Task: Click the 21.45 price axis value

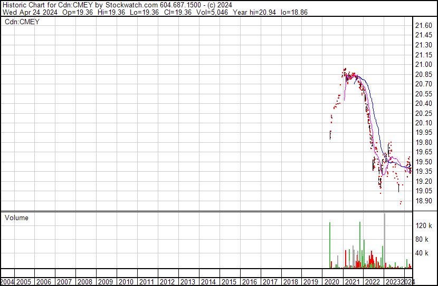Action: pyautogui.click(x=424, y=35)
